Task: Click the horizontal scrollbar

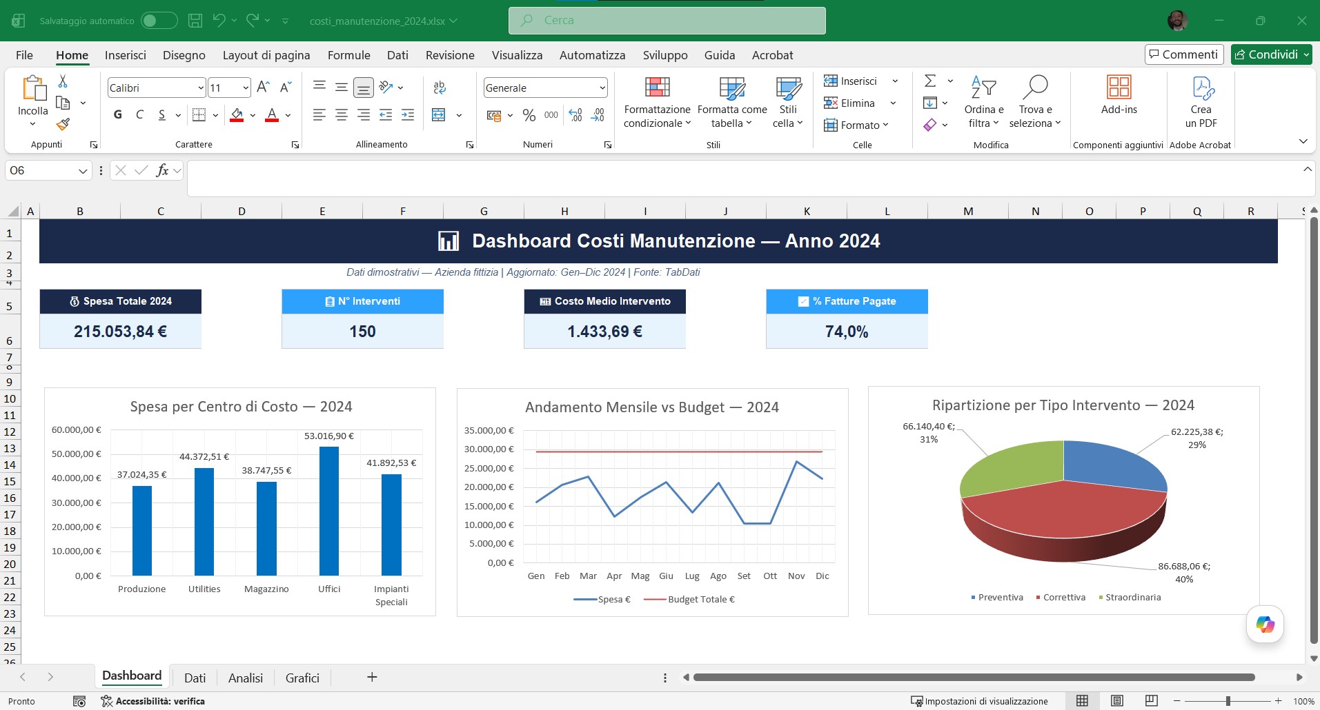Action: point(974,677)
